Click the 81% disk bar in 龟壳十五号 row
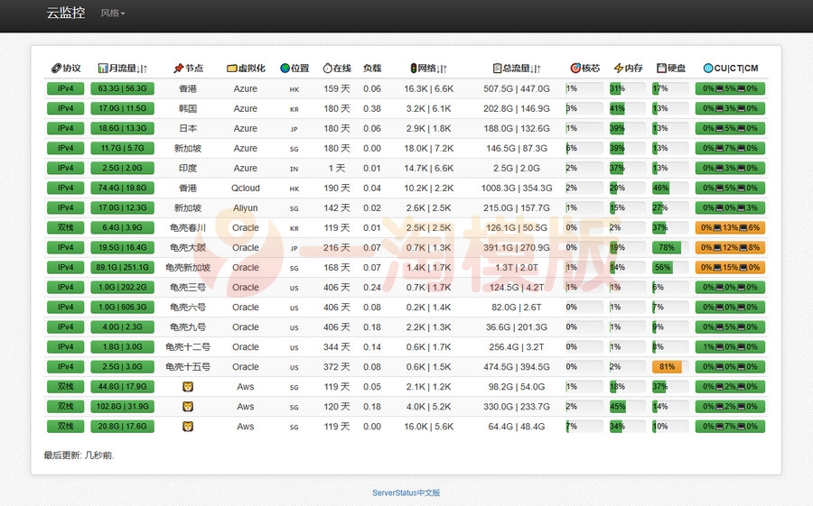Image resolution: width=813 pixels, height=506 pixels. 667,367
